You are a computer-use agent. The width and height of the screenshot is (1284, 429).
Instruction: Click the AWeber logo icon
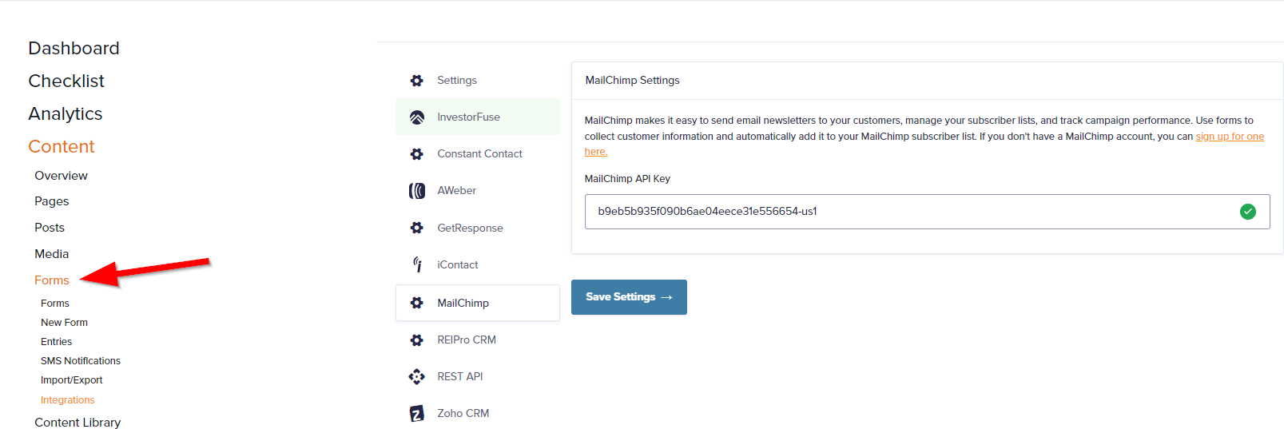417,191
